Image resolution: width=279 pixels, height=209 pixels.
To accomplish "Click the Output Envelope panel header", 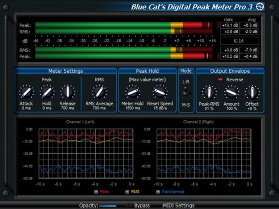I will (230, 71).
